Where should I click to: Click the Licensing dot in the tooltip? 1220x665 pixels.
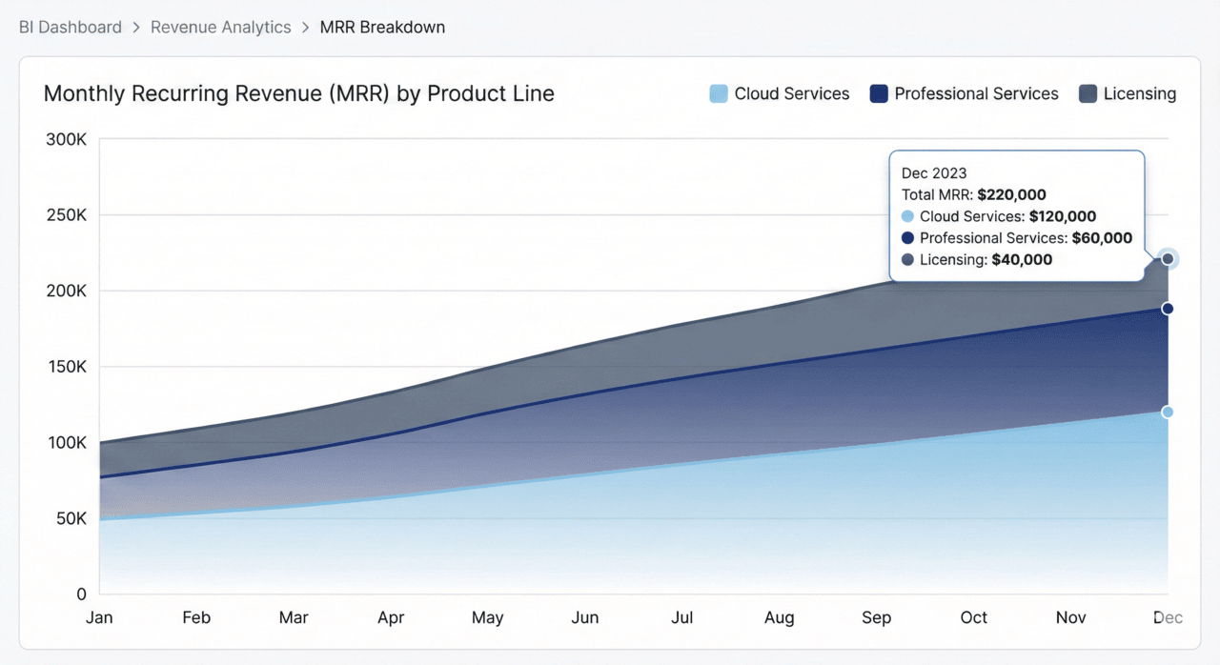[907, 259]
